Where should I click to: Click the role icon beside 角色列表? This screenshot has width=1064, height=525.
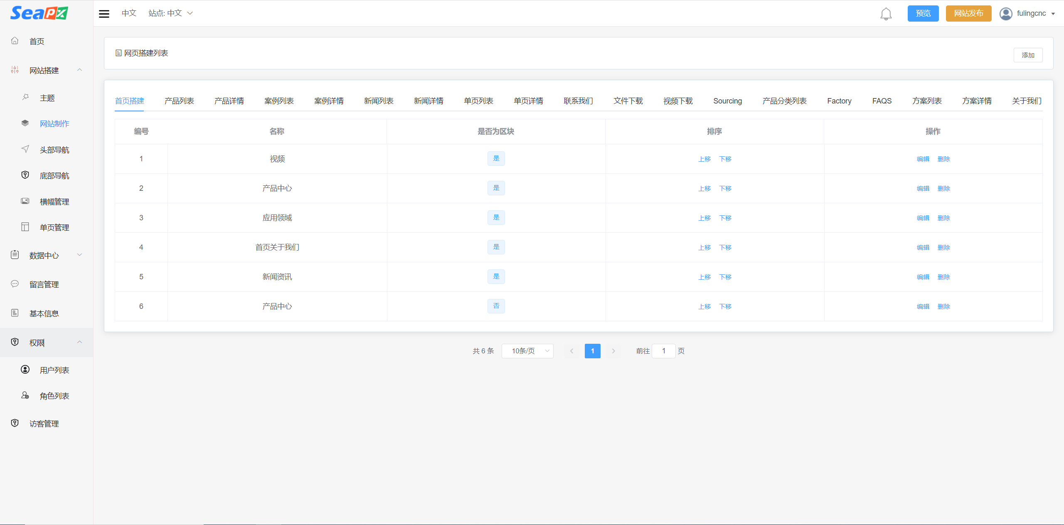25,395
